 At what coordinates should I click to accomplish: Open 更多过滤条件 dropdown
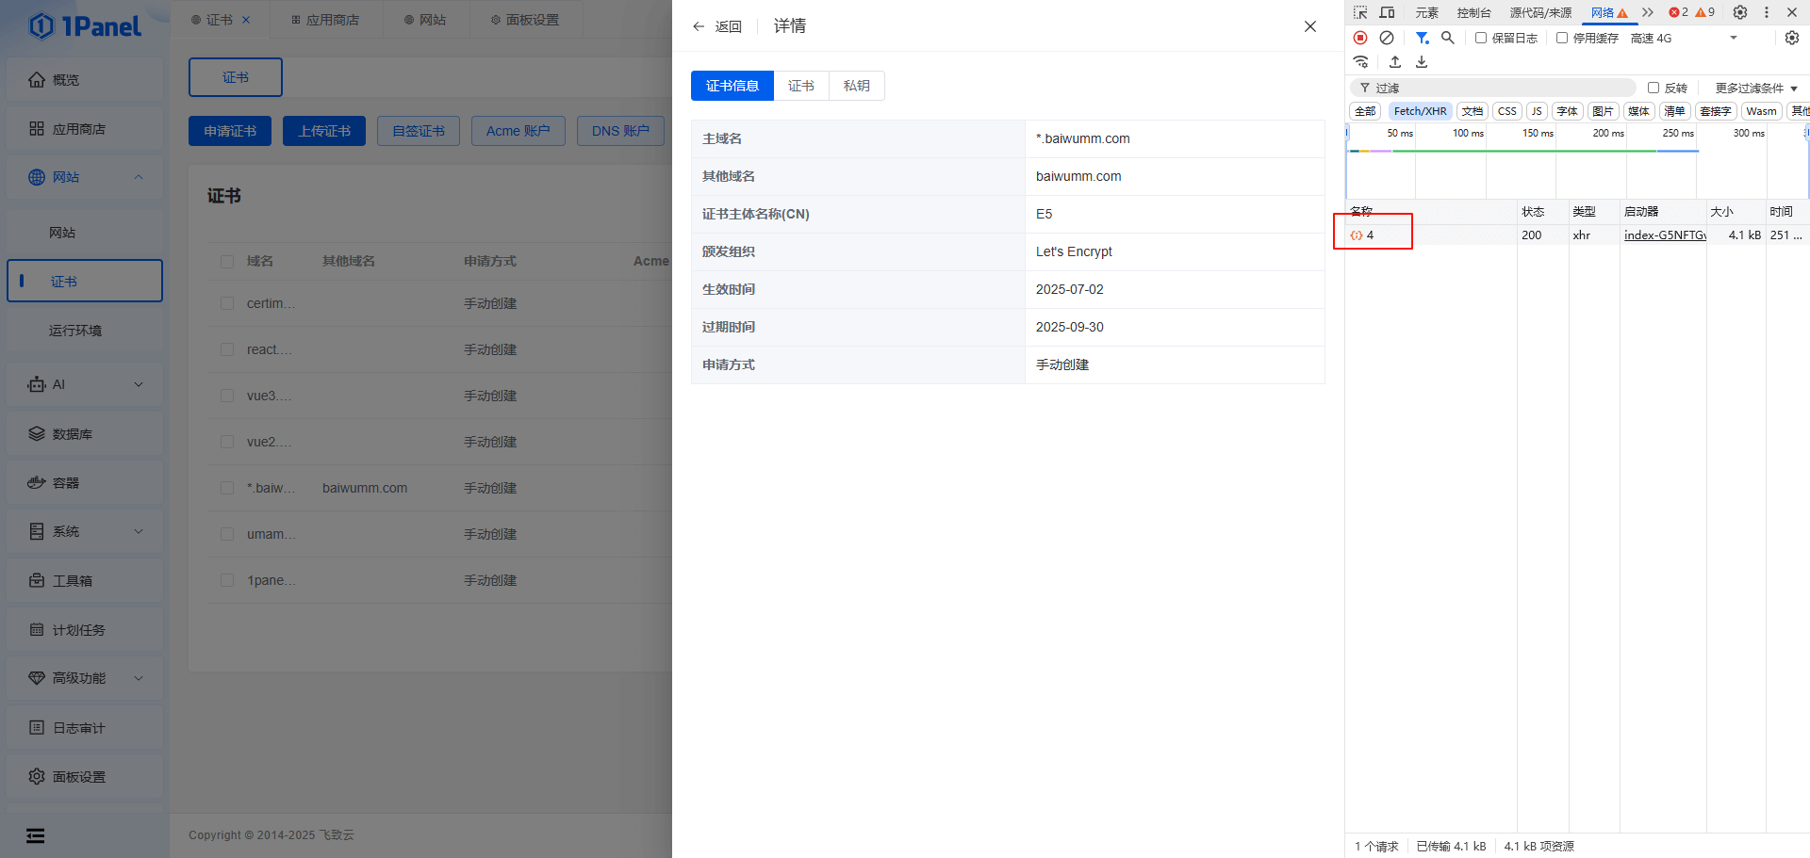coord(1757,88)
